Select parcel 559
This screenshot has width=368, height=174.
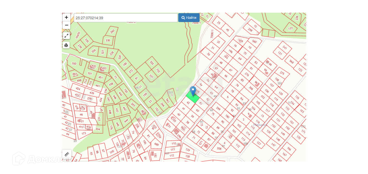pos(241,41)
